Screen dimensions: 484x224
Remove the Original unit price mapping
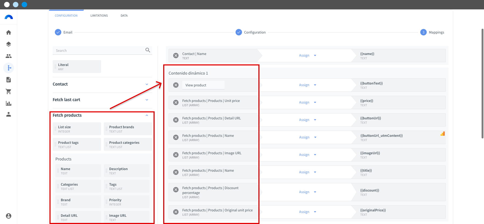pyautogui.click(x=176, y=212)
